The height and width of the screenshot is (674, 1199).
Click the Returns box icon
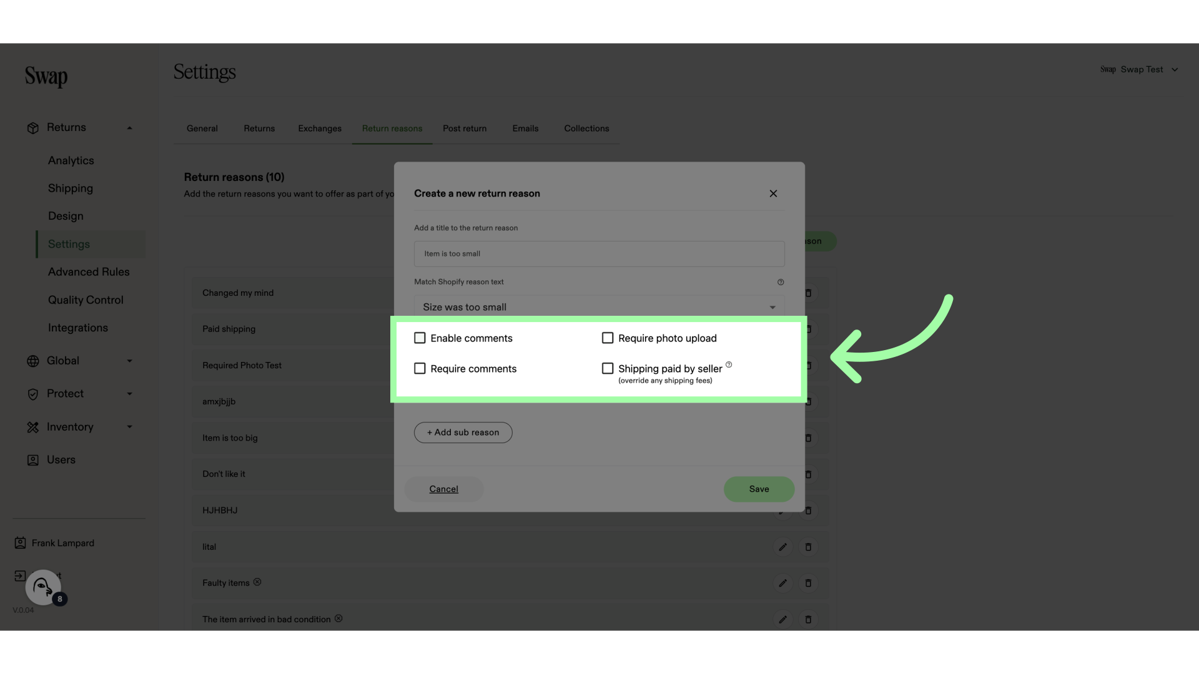tap(33, 128)
